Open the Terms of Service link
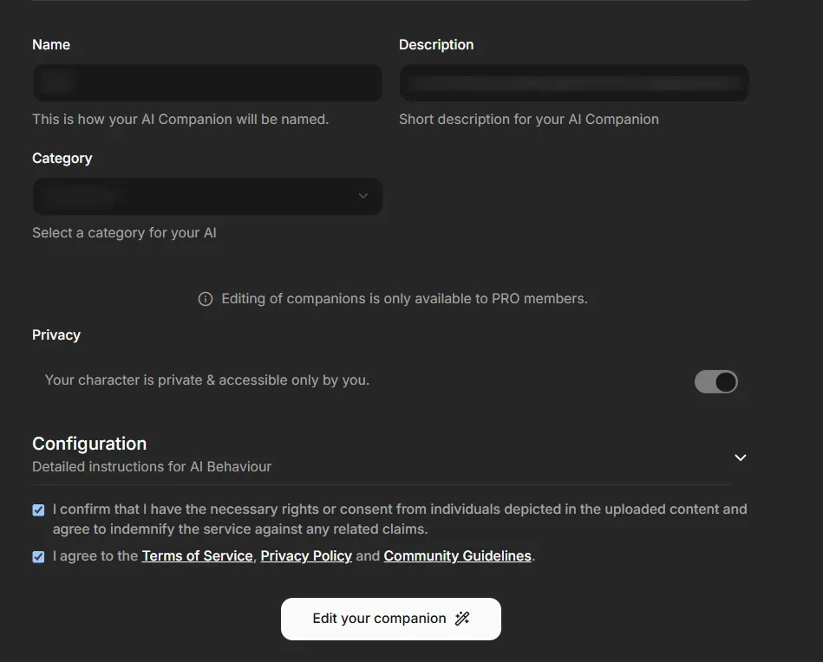The height and width of the screenshot is (662, 823). click(198, 556)
